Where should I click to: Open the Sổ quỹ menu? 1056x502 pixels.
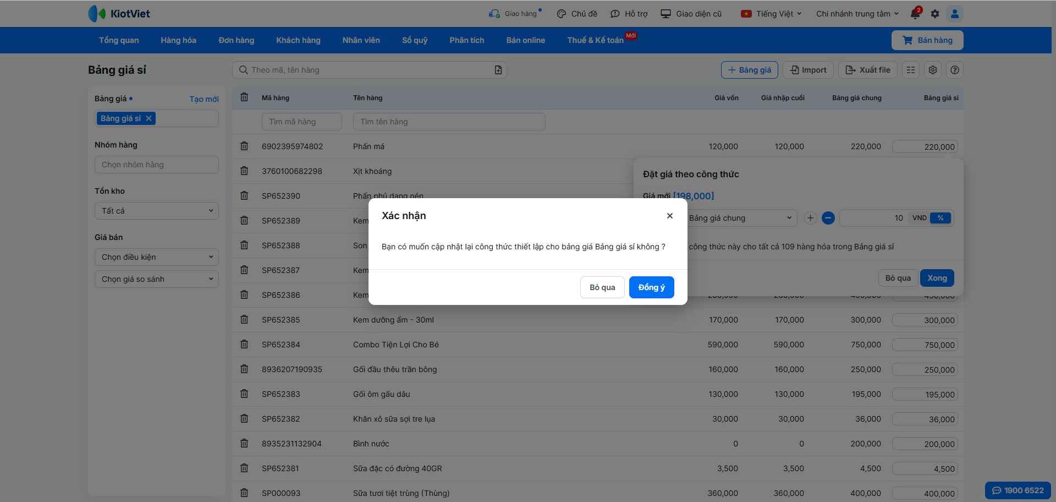coord(415,40)
